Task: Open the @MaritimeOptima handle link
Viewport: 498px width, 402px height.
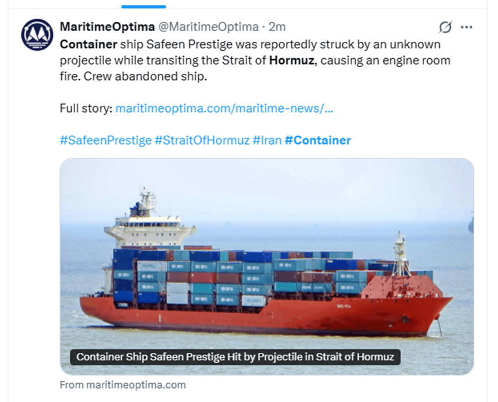Action: point(209,27)
